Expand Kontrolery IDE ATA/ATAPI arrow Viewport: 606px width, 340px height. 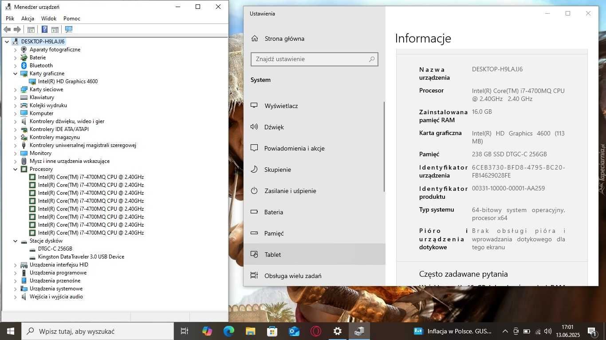point(15,129)
